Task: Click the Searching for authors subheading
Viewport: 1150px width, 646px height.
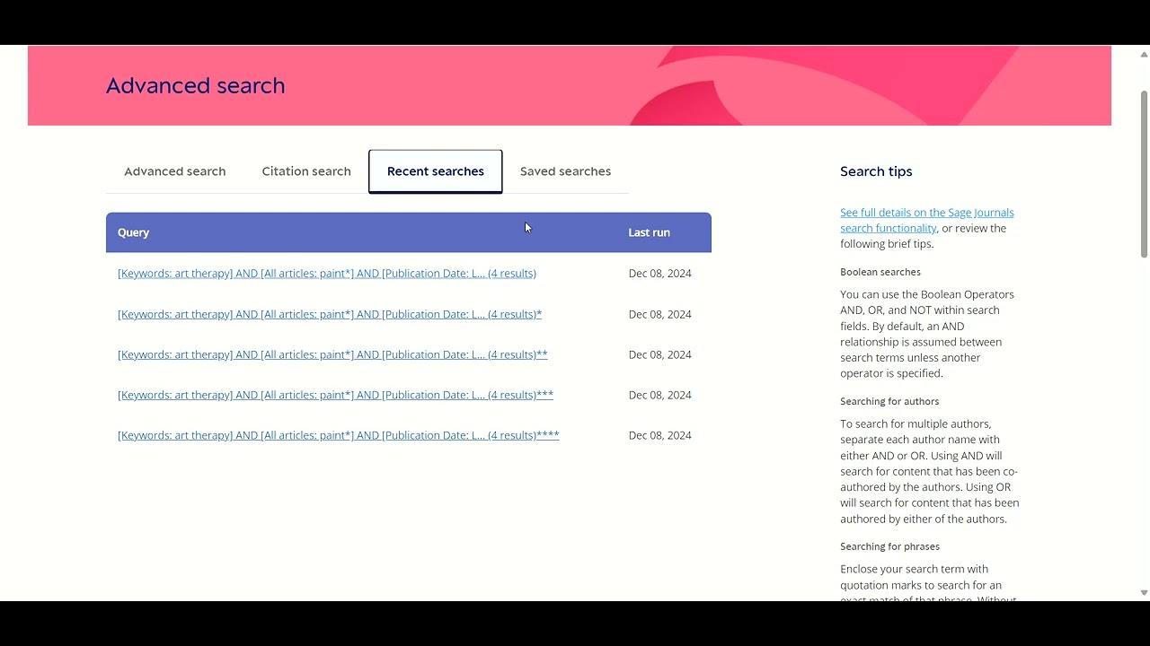Action: (889, 401)
